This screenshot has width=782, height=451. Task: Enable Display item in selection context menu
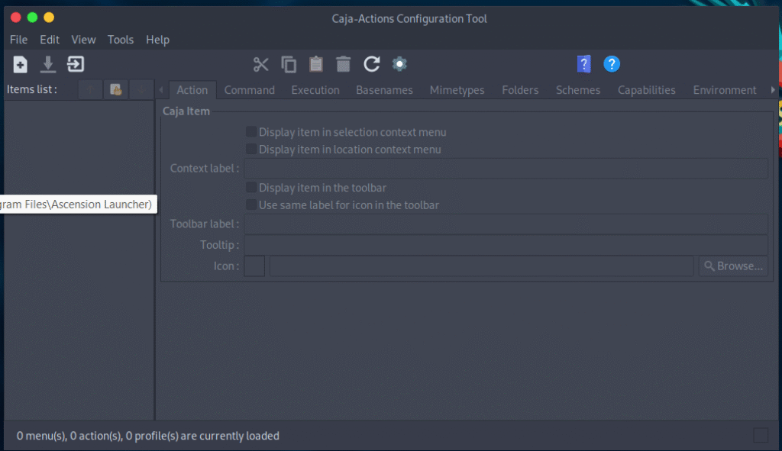point(251,132)
